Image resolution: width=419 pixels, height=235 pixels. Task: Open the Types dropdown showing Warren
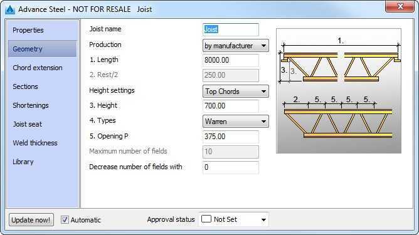pyautogui.click(x=236, y=122)
